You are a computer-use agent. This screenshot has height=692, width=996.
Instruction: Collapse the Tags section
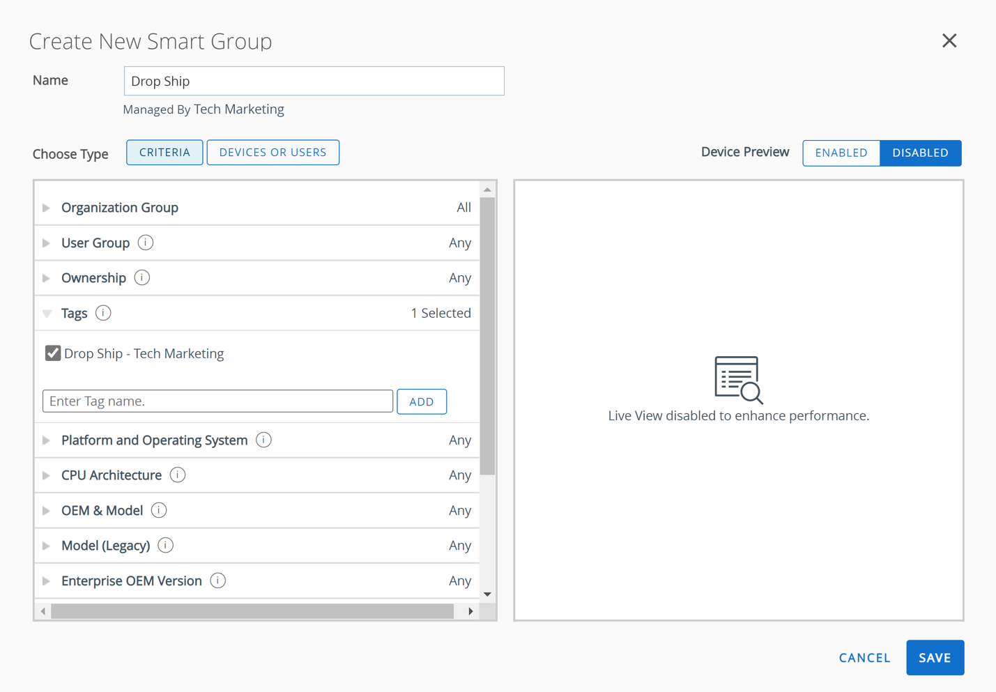[46, 313]
